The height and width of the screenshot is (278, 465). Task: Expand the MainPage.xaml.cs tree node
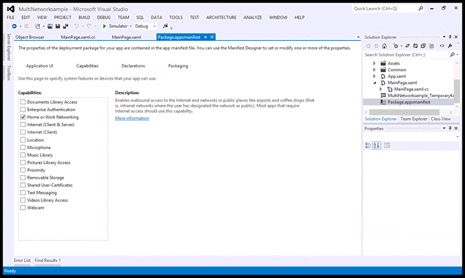tap(381, 89)
